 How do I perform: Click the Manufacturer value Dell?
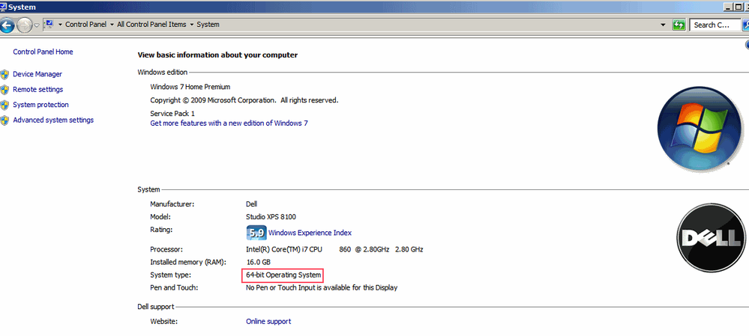click(251, 204)
